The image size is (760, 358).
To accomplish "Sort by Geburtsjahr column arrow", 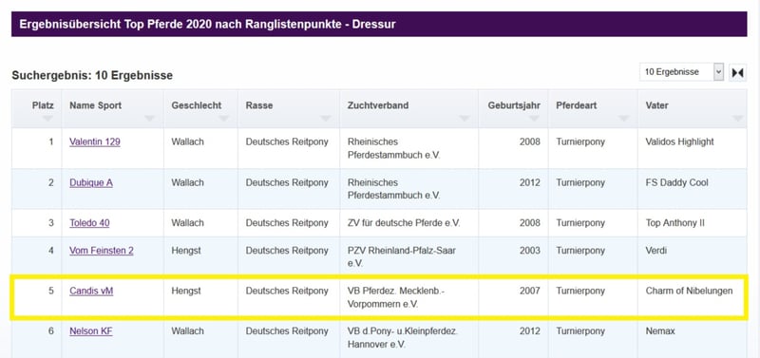I will 534,118.
